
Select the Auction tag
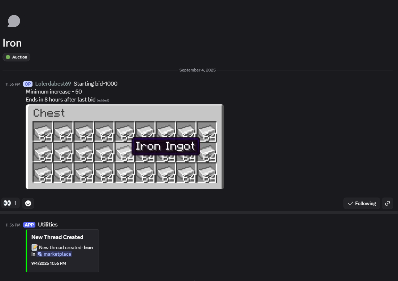(x=17, y=57)
